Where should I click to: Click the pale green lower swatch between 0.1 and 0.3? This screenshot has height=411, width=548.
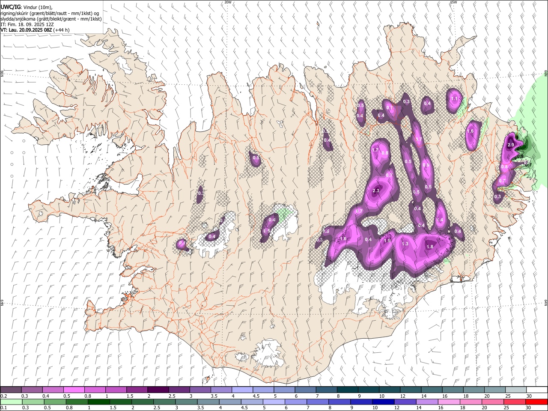point(11,402)
